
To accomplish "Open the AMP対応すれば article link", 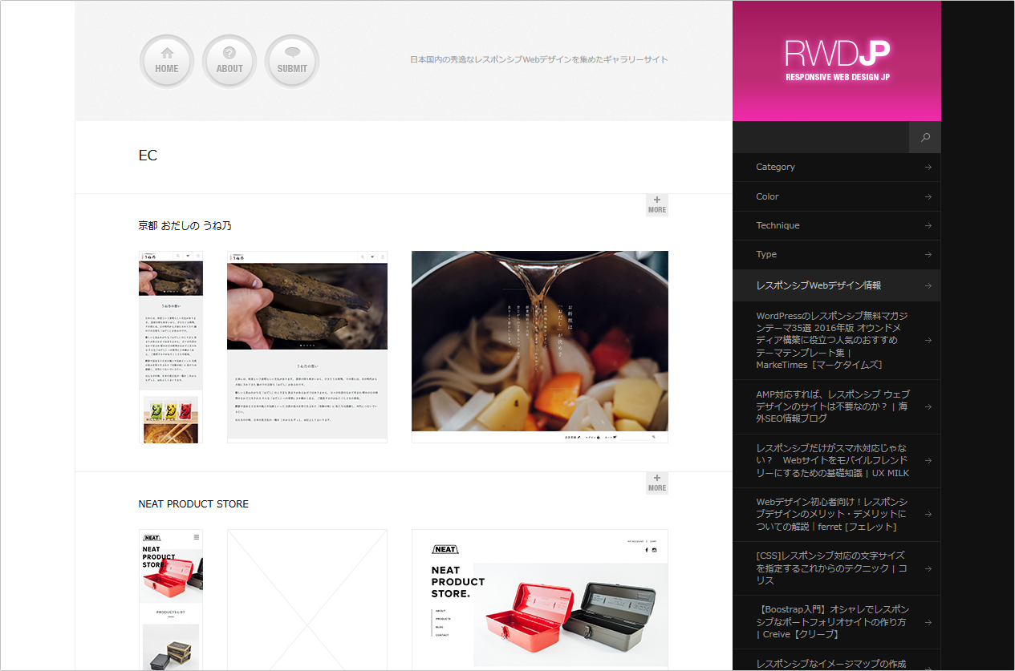I will click(832, 406).
